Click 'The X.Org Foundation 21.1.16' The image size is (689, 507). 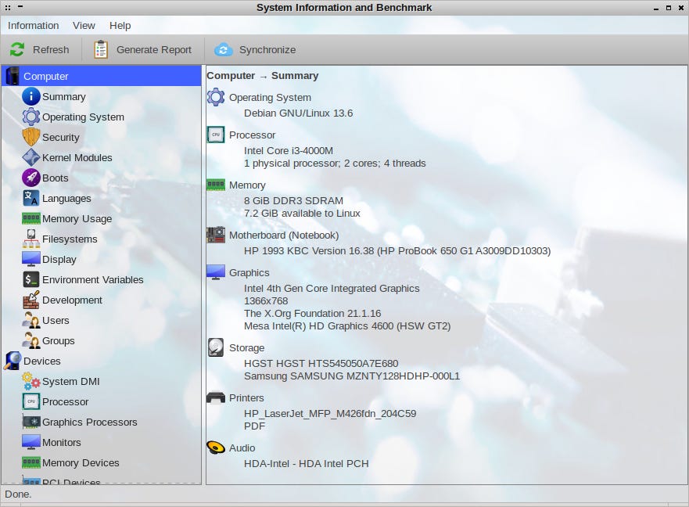click(312, 314)
